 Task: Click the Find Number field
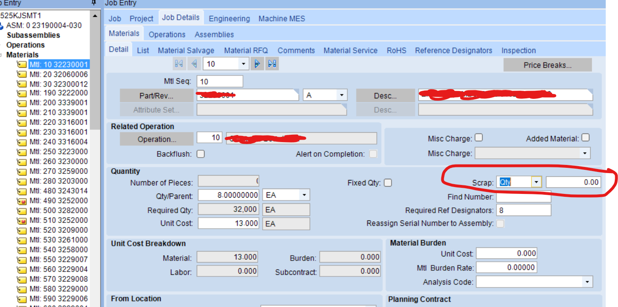tap(524, 197)
